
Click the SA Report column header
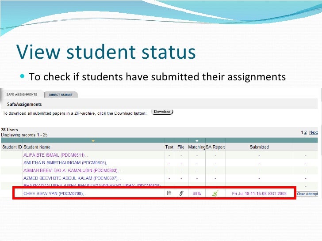(x=215, y=147)
